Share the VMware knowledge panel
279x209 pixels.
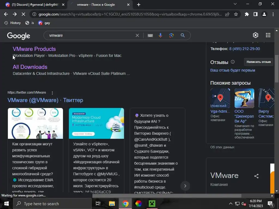(256, 176)
